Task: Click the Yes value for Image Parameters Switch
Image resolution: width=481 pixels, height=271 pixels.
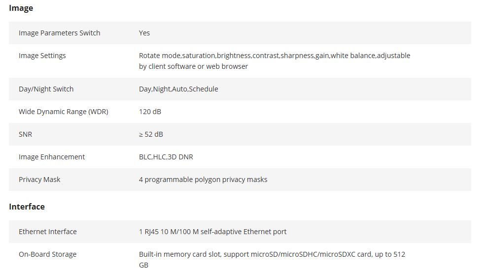Action: click(x=144, y=33)
